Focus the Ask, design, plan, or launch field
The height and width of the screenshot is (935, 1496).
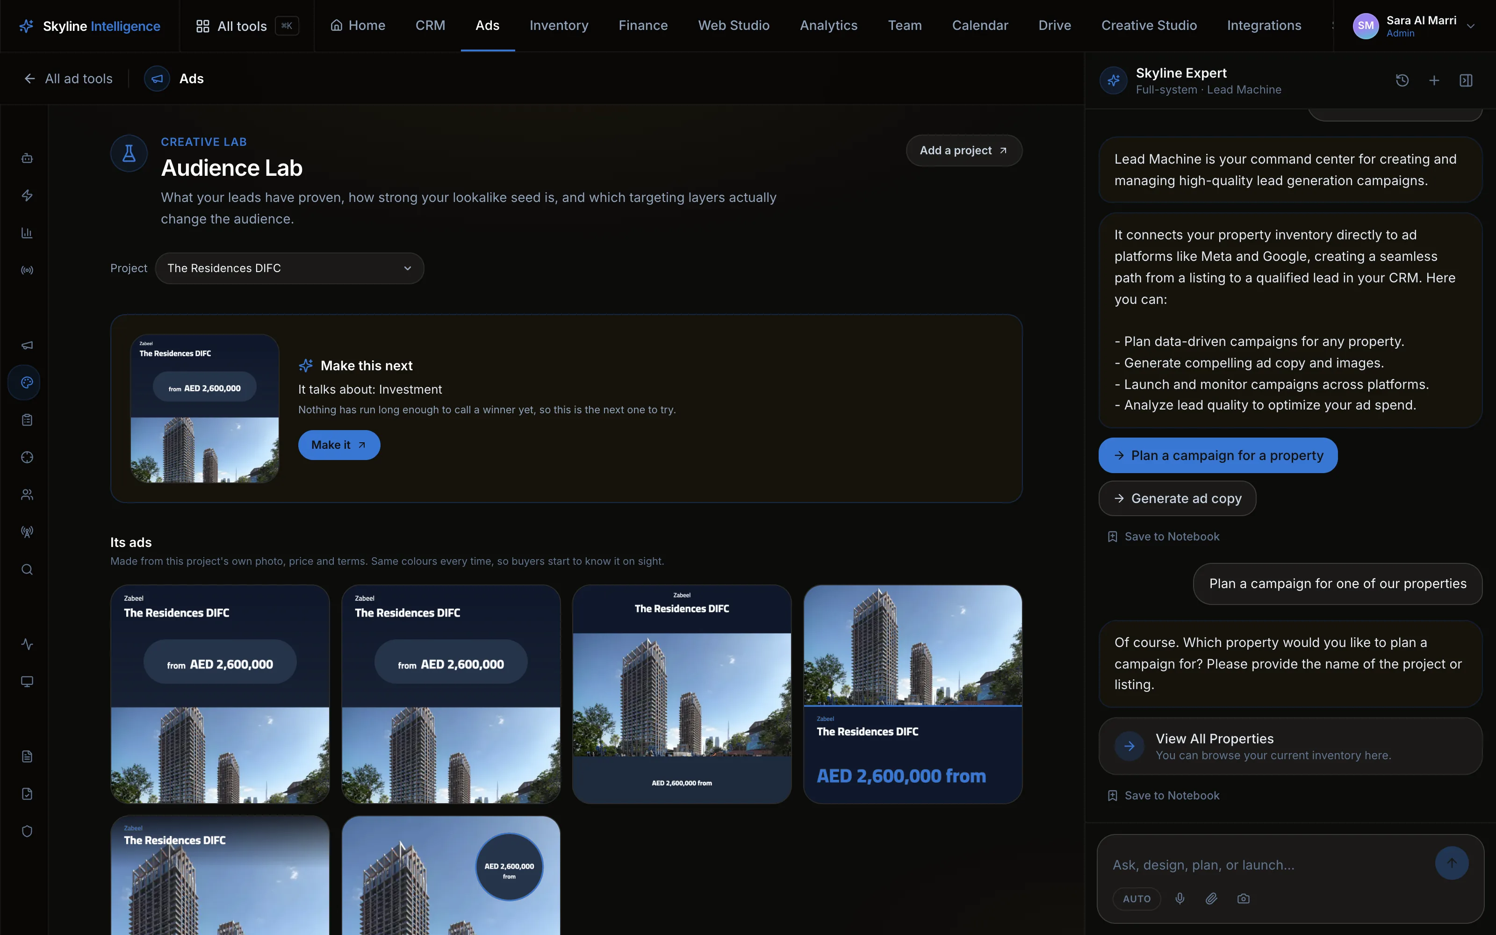tap(1267, 864)
